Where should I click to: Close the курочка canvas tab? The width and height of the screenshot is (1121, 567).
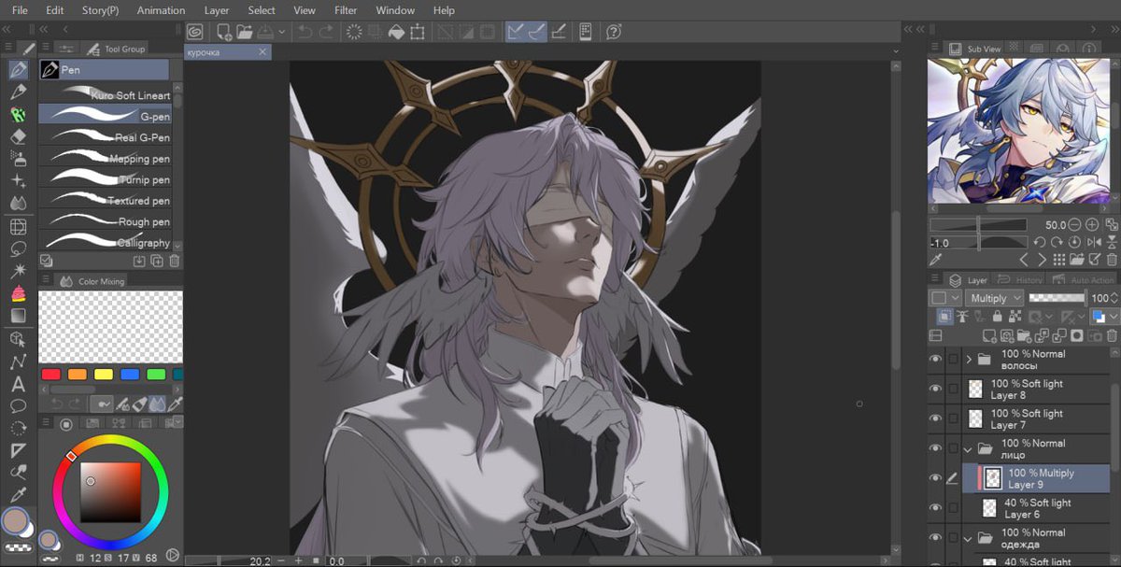coord(264,53)
